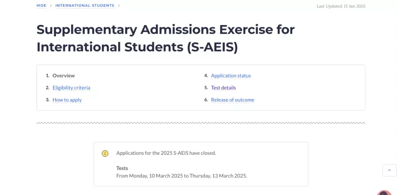Open the How to apply section
Viewport: 398px width, 195px height.
tap(67, 100)
